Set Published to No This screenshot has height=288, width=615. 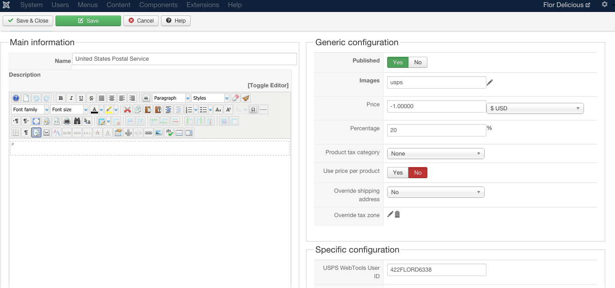pos(418,62)
